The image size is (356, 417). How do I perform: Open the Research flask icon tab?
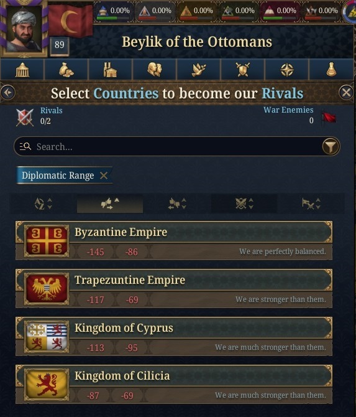pos(331,70)
